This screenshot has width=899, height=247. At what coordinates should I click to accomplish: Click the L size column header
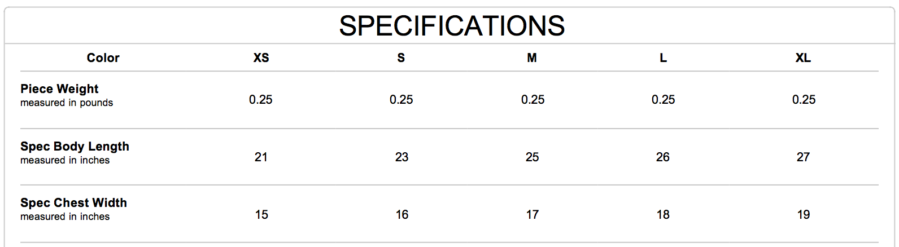tap(663, 58)
